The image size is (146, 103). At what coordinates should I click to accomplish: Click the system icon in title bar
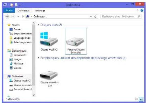coord(5,5)
